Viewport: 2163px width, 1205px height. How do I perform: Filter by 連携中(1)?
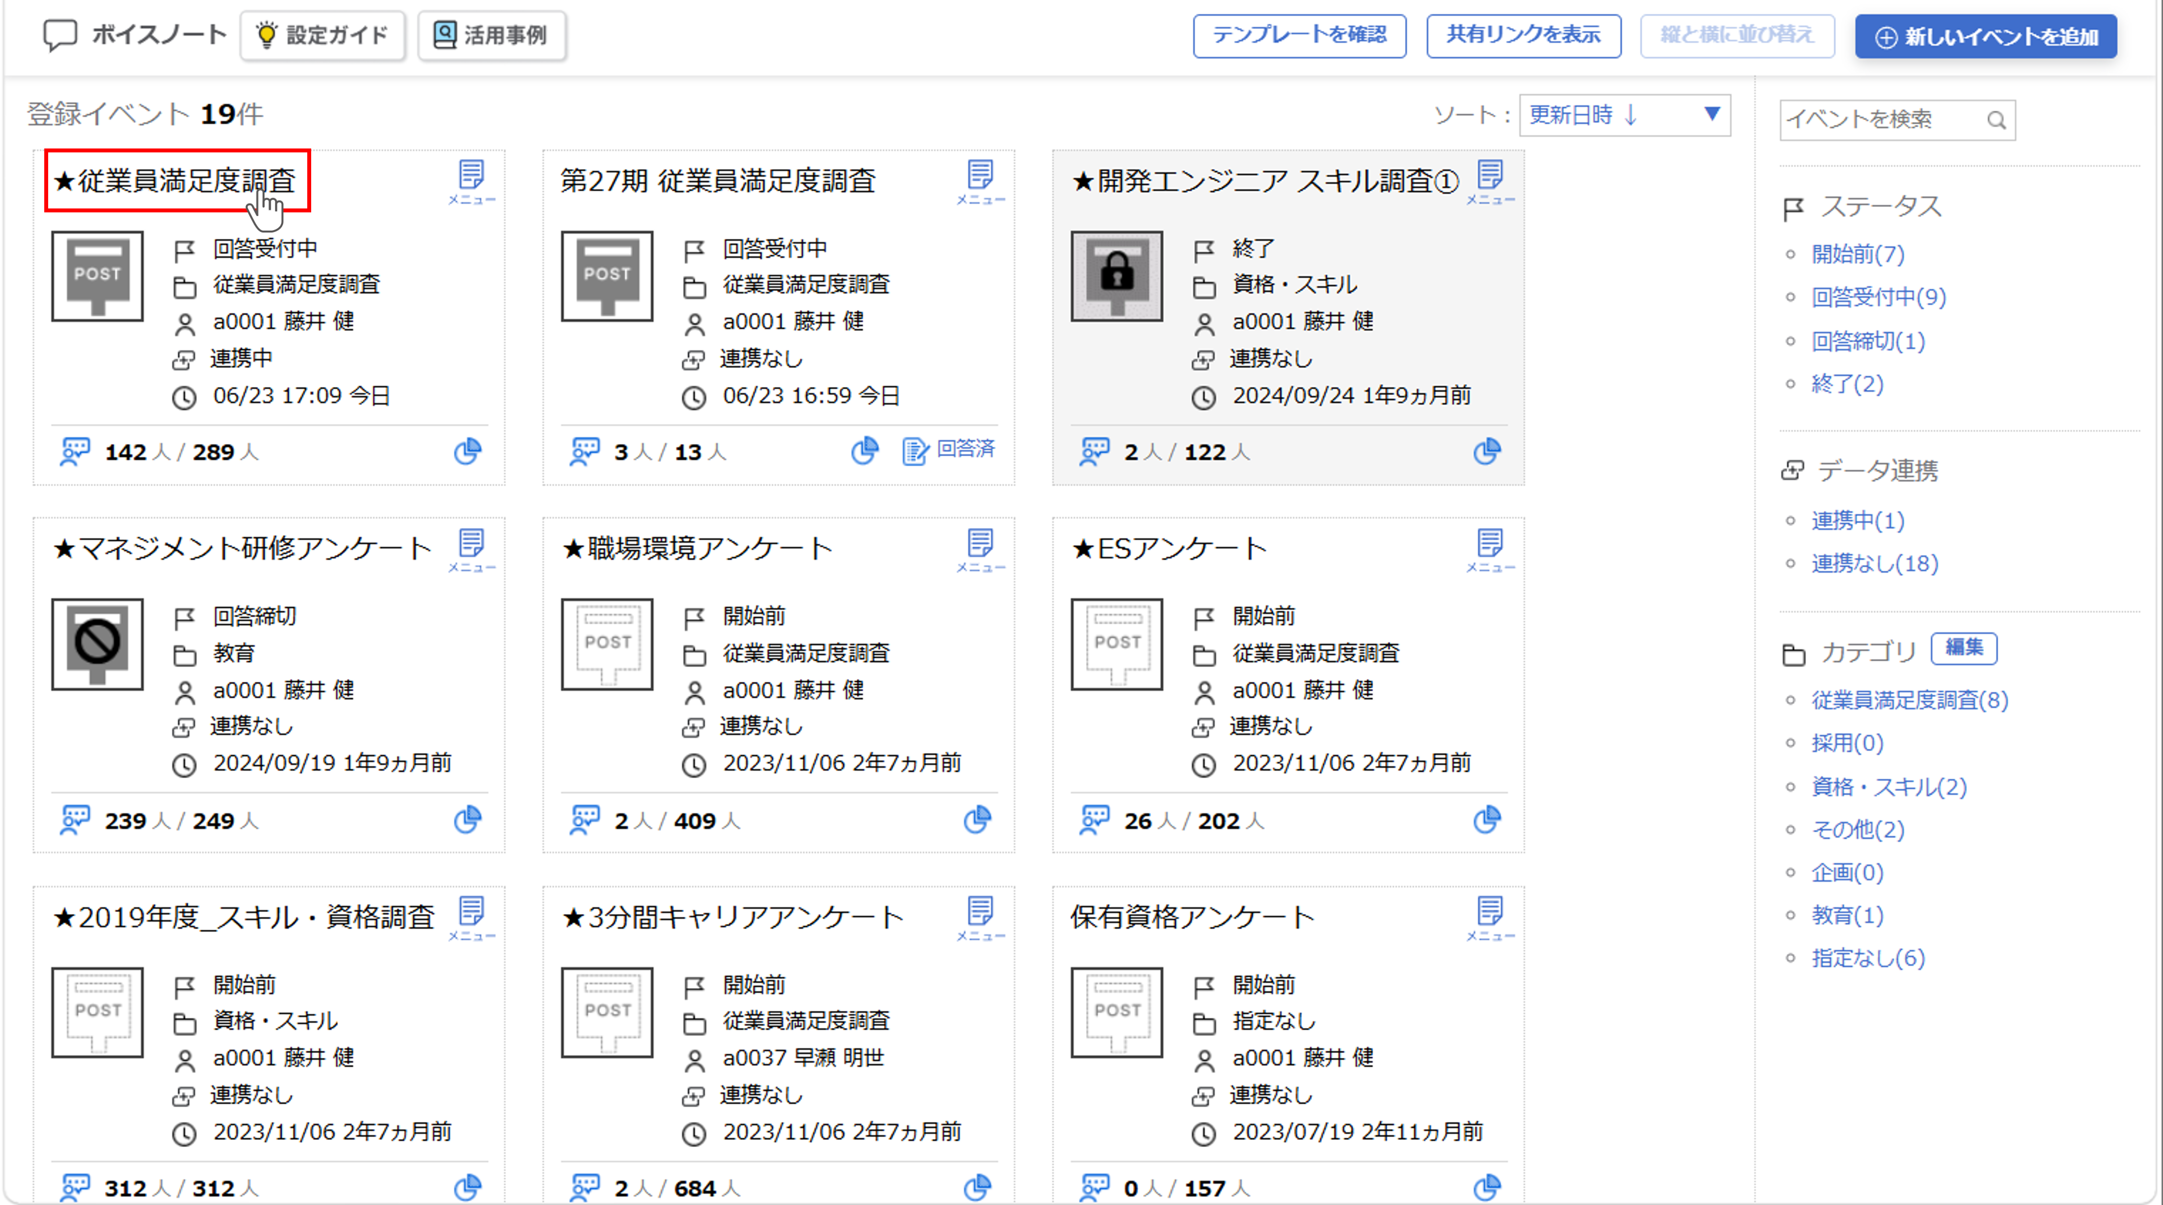(1857, 521)
